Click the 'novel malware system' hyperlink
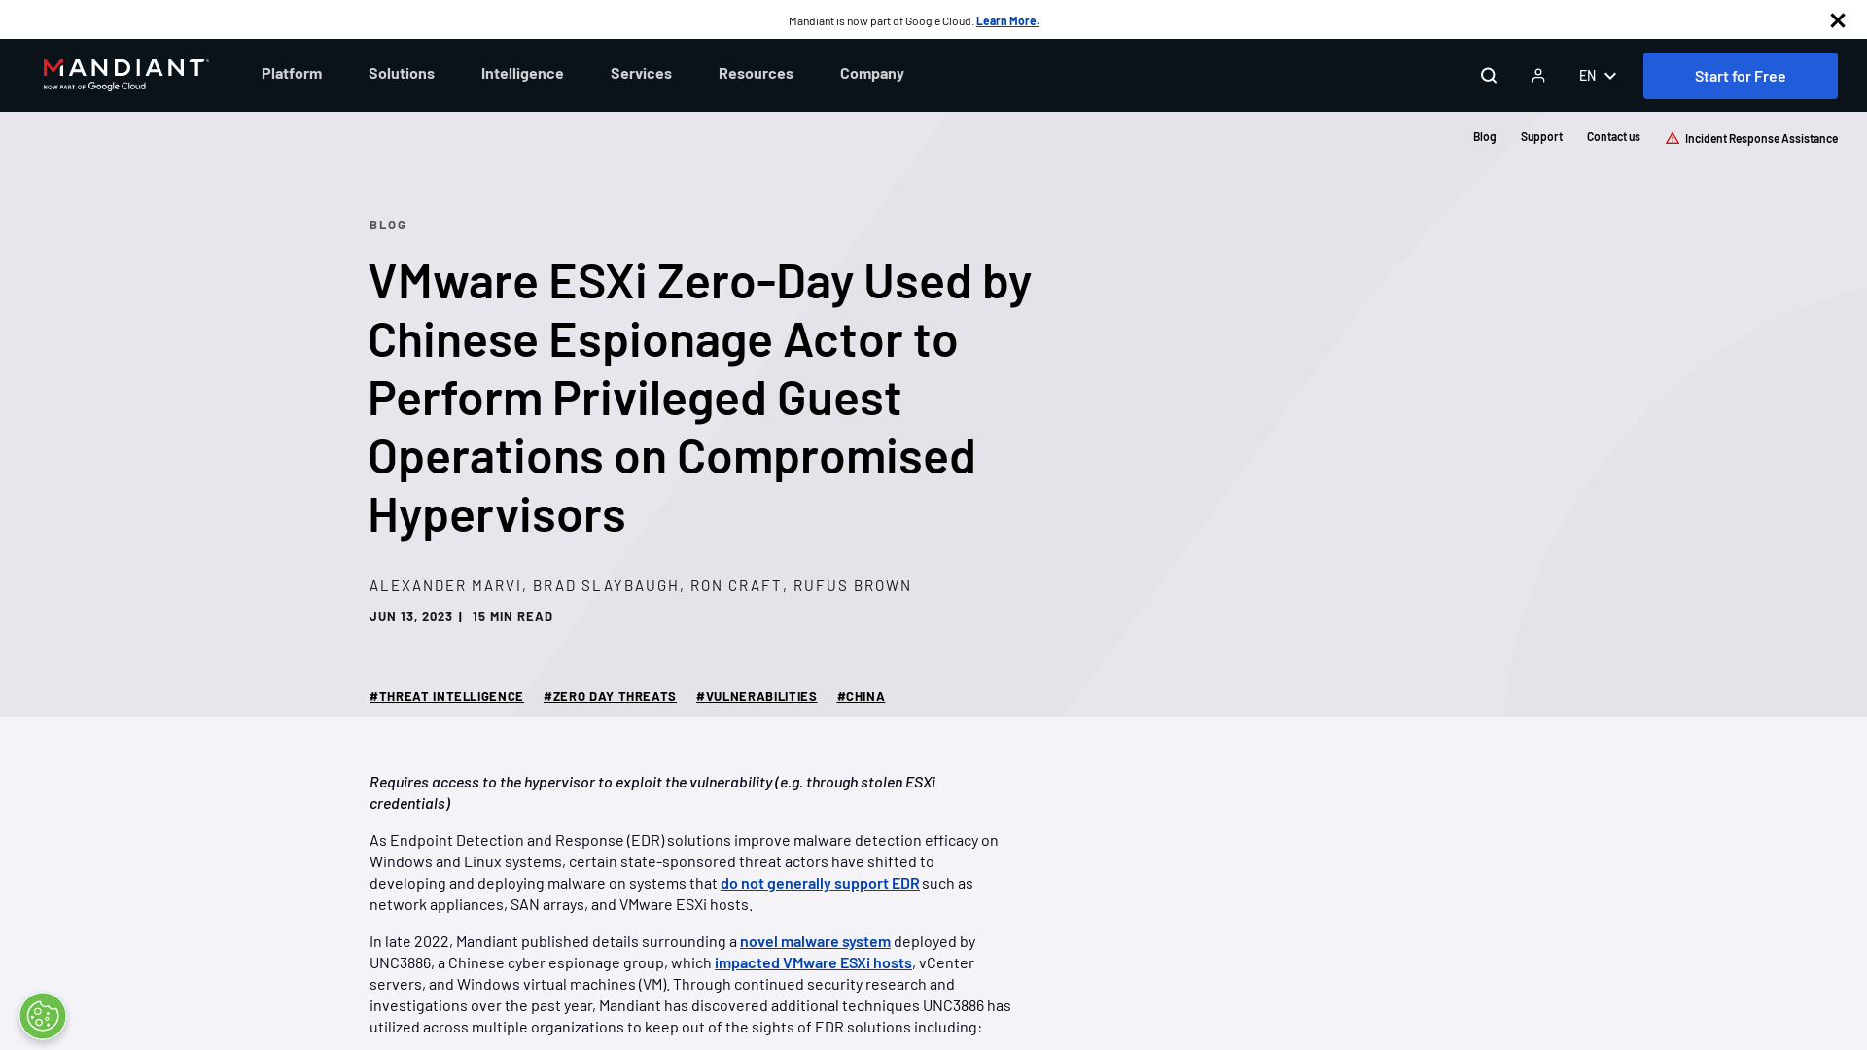The image size is (1867, 1050). [814, 941]
